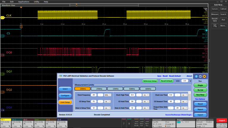Click the waveform view pin icon

pyautogui.click(x=205, y=9)
